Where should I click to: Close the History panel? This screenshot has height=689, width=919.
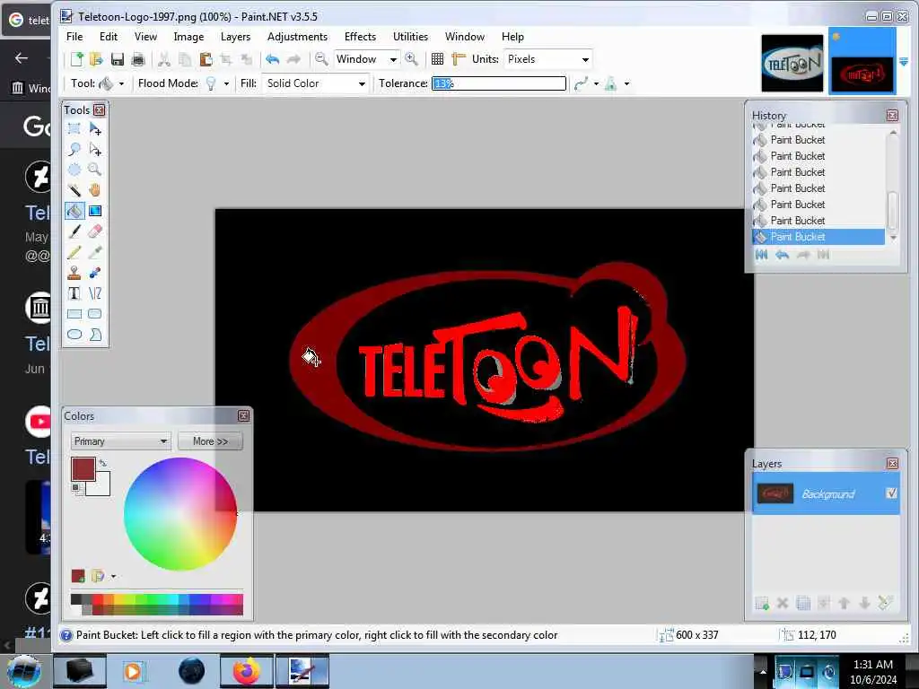(x=892, y=116)
